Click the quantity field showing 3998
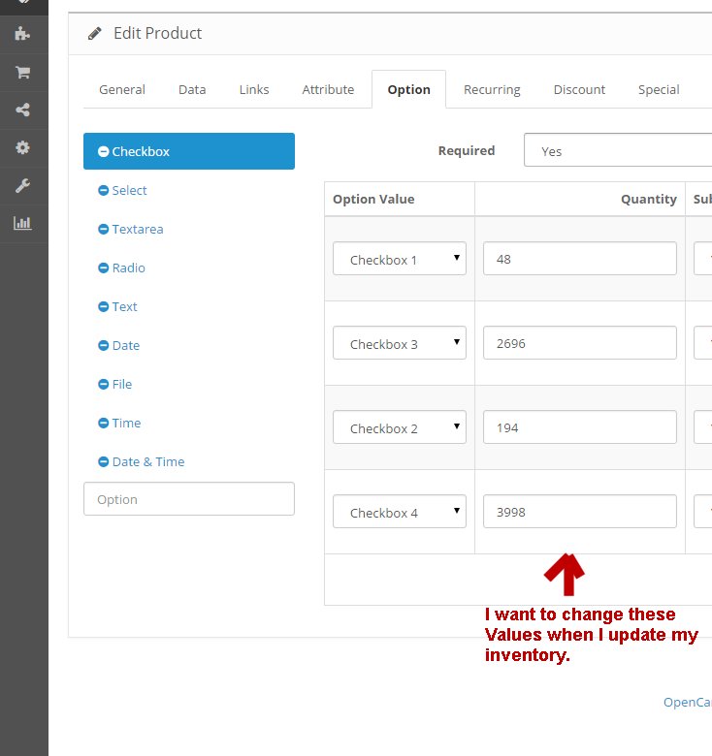 point(580,512)
